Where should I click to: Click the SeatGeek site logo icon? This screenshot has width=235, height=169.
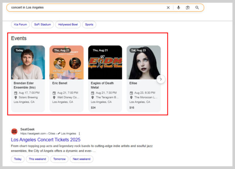tap(14, 131)
